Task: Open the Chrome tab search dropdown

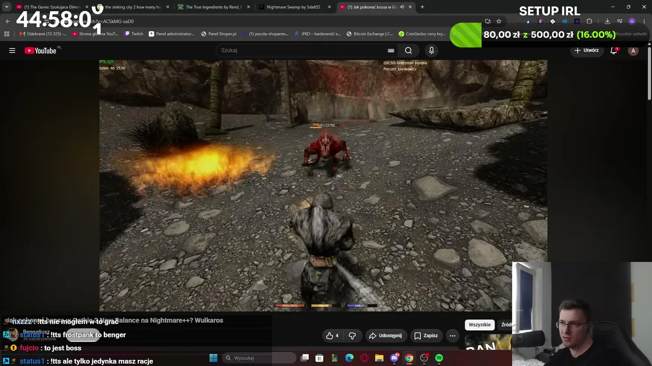Action: click(x=7, y=7)
